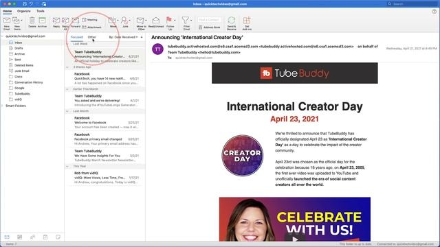Run Send & Receive
The image size is (440, 247).
(232, 23)
